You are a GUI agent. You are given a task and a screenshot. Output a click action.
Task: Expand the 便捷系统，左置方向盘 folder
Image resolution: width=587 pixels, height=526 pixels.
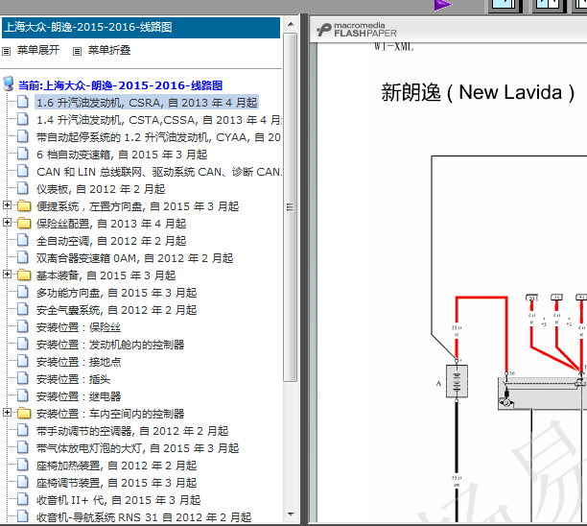coord(7,205)
